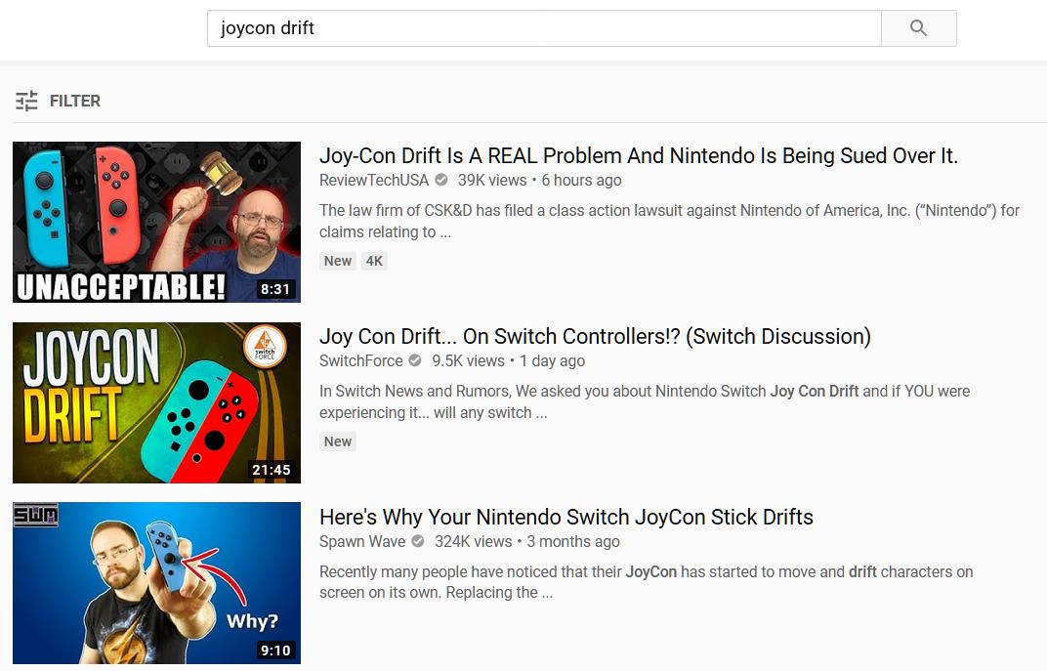The height and width of the screenshot is (671, 1047).
Task: Open 'Here's Why Your Nintendo Switch JoyCon Stick Drifts'
Action: point(566,517)
